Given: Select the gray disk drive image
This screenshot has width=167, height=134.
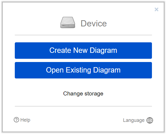Looking at the screenshot, I should point(68,23).
